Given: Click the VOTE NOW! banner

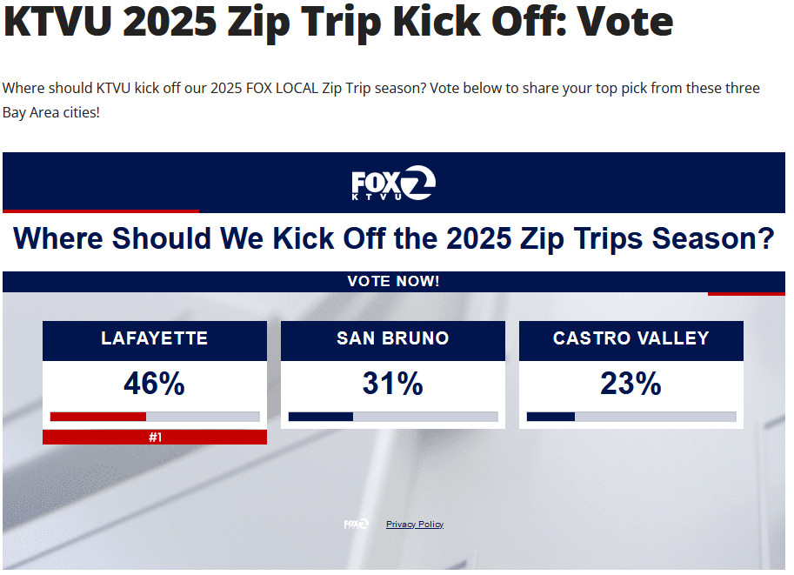Looking at the screenshot, I should (x=393, y=282).
